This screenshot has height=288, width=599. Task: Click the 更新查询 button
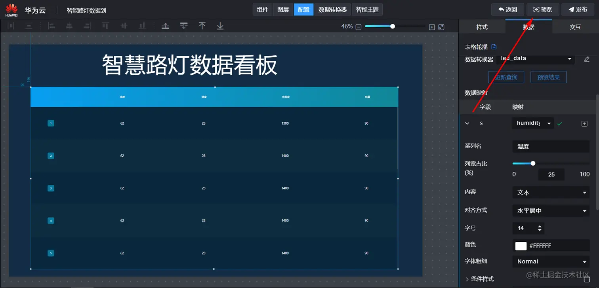point(506,77)
